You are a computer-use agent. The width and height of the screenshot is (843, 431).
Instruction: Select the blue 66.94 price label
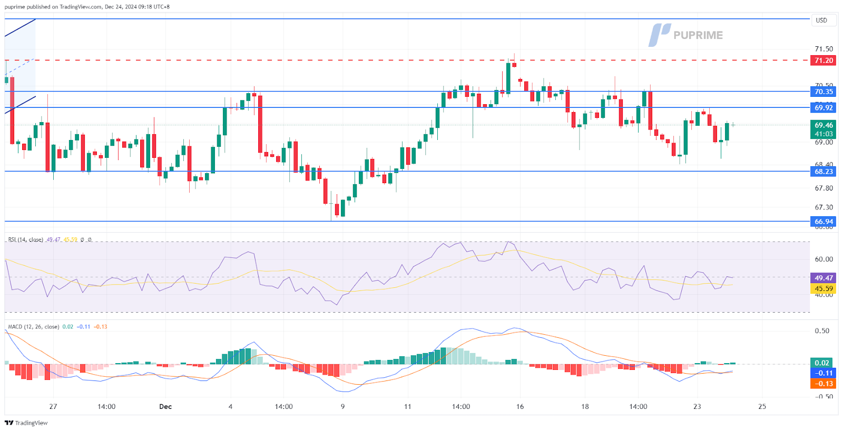click(824, 222)
